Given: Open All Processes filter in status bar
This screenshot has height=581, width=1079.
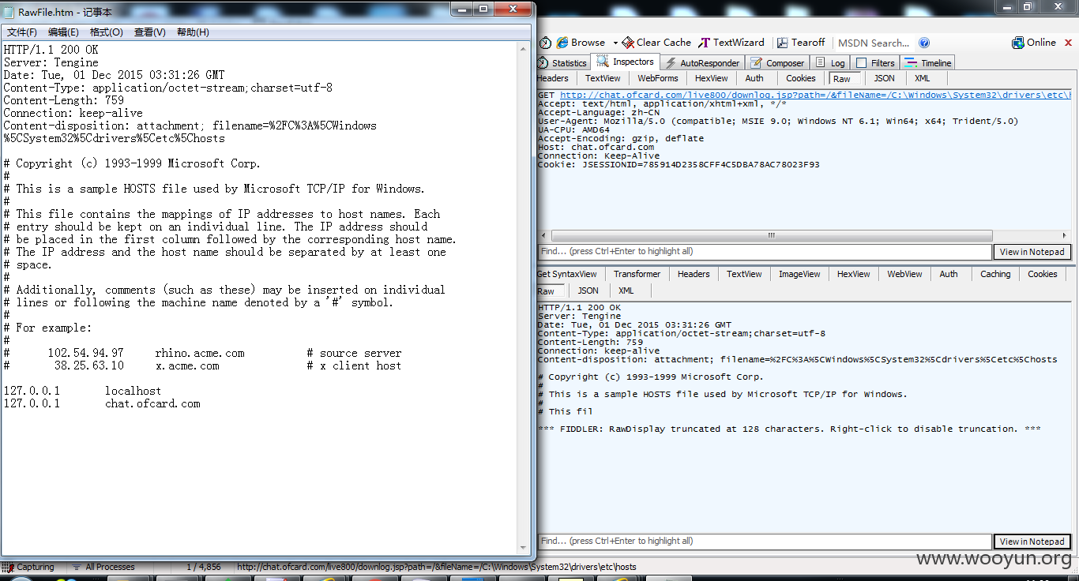Looking at the screenshot, I should pyautogui.click(x=103, y=567).
